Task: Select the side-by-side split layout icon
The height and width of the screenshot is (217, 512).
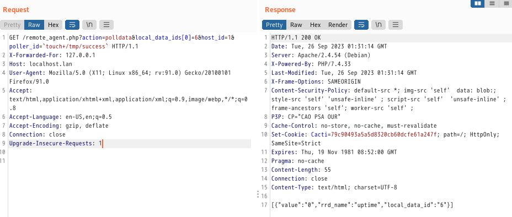Action: 478,4
